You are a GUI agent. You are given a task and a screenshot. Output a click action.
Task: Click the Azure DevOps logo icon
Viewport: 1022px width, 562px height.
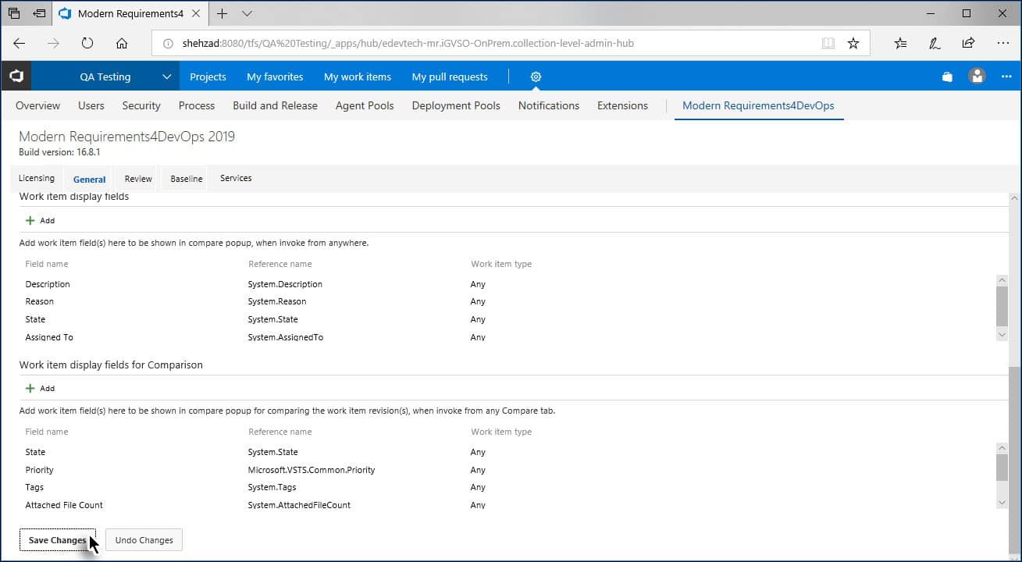[16, 76]
